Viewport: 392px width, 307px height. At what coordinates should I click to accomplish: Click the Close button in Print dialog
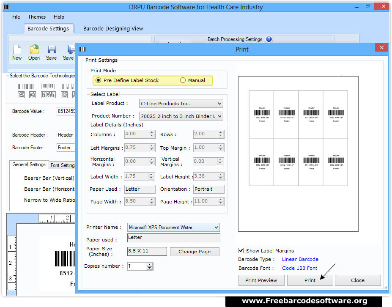click(358, 280)
